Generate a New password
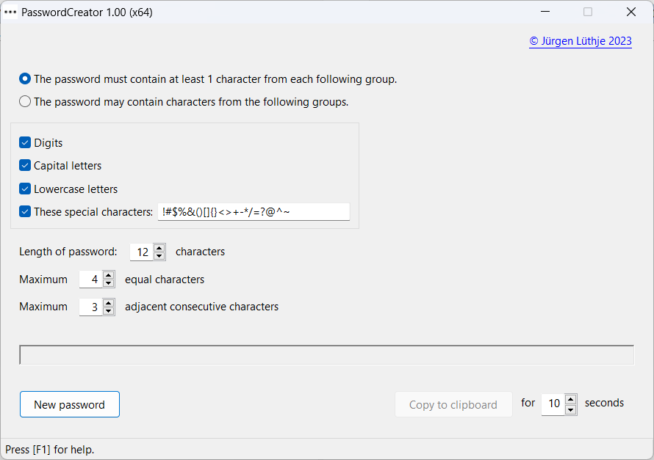The width and height of the screenshot is (654, 460). tap(70, 404)
